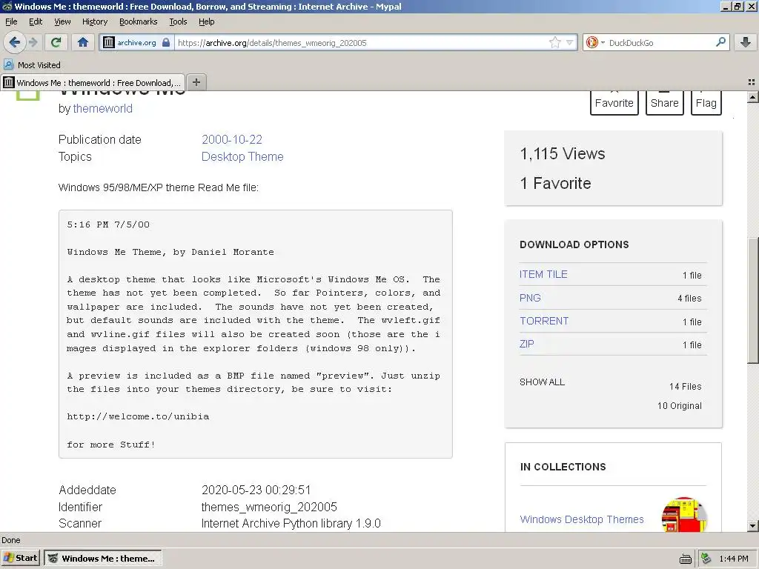
Task: Open the View menu
Action: pyautogui.click(x=62, y=21)
